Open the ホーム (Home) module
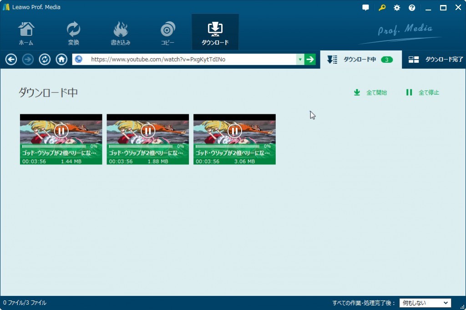 26,33
